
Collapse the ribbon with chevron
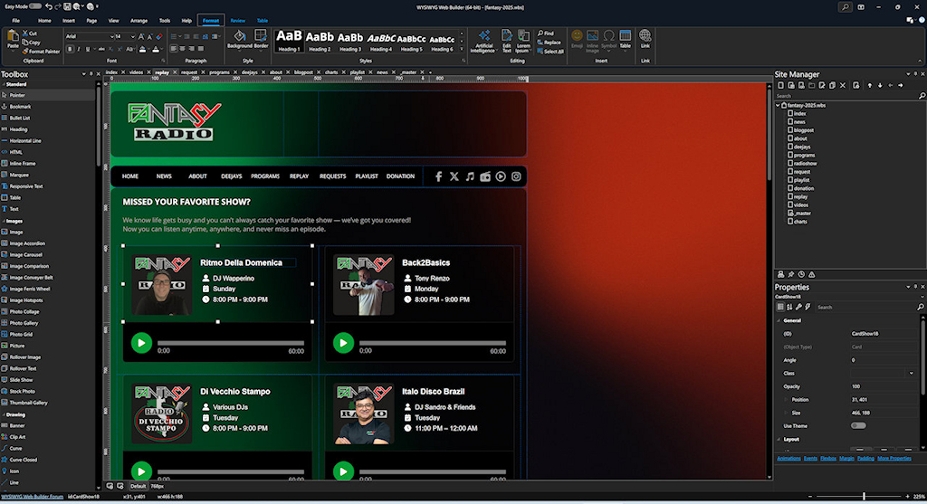pos(920,61)
